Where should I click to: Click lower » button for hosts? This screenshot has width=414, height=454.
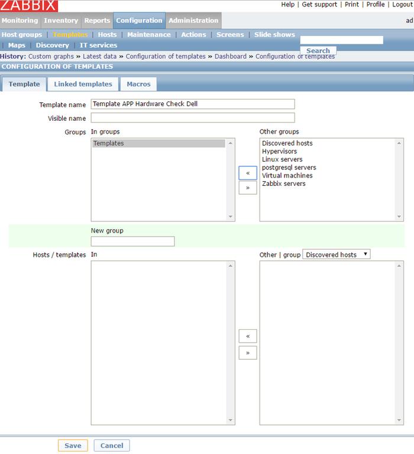click(247, 352)
